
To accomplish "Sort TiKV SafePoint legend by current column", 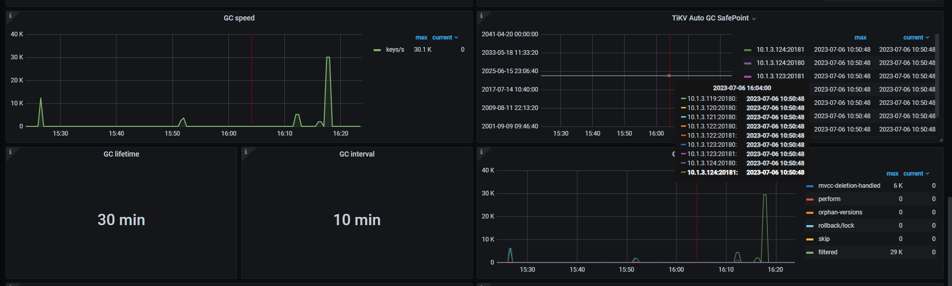I will click(916, 37).
